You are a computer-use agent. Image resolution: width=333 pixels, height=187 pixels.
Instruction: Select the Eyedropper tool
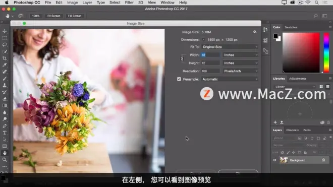tap(5, 65)
